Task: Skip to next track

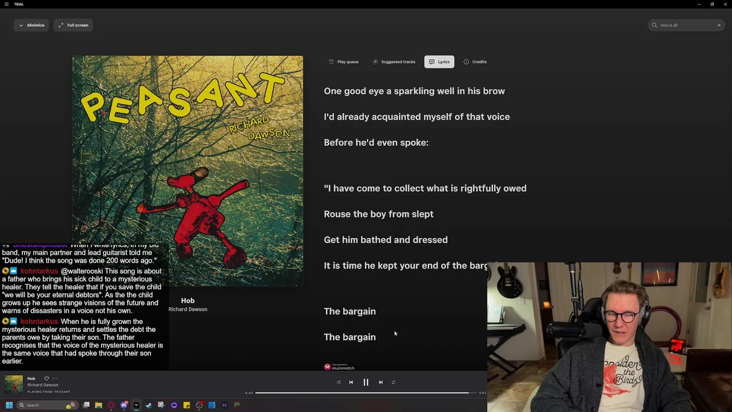Action: [381, 382]
